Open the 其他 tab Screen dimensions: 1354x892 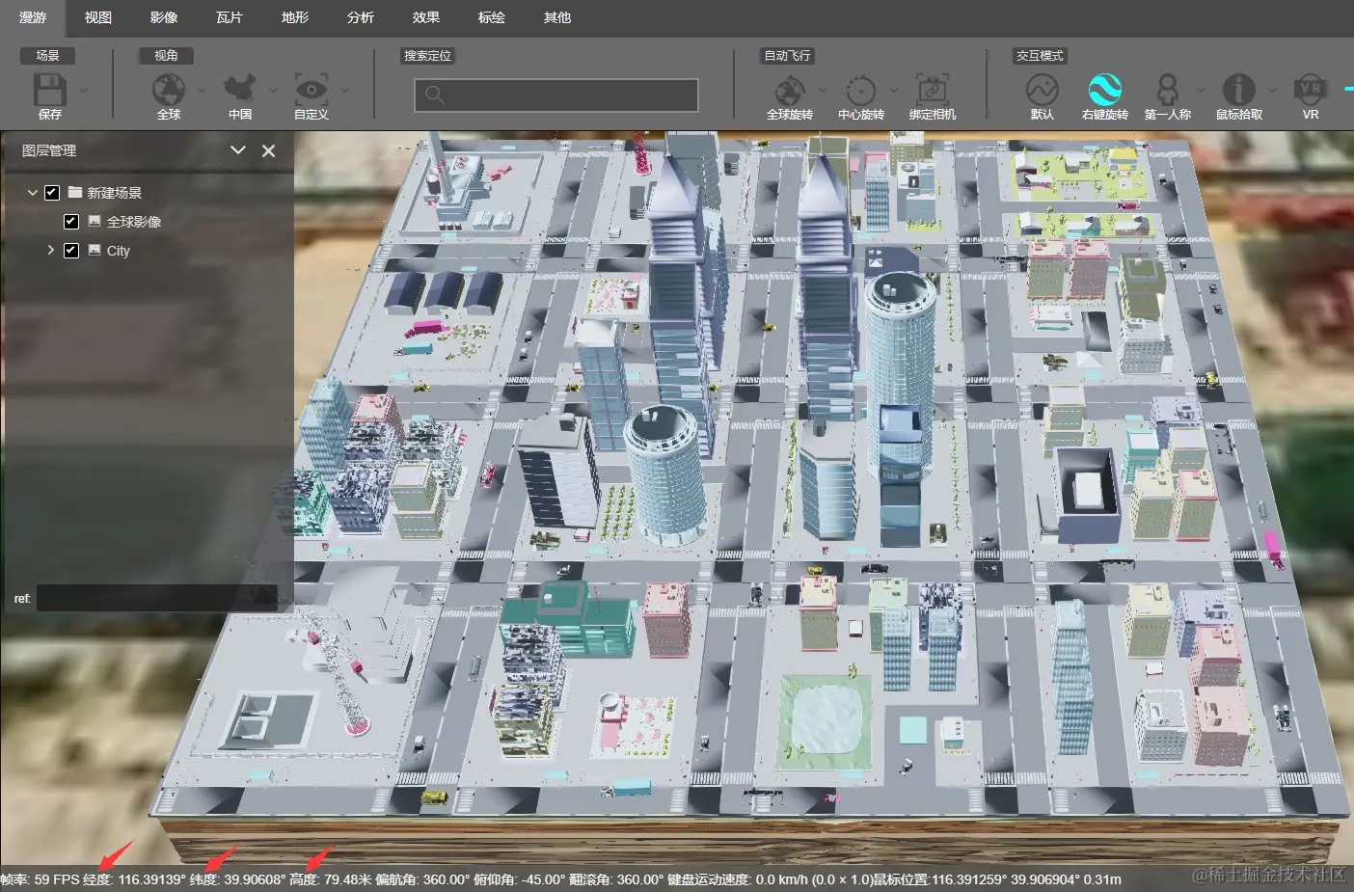[x=557, y=17]
